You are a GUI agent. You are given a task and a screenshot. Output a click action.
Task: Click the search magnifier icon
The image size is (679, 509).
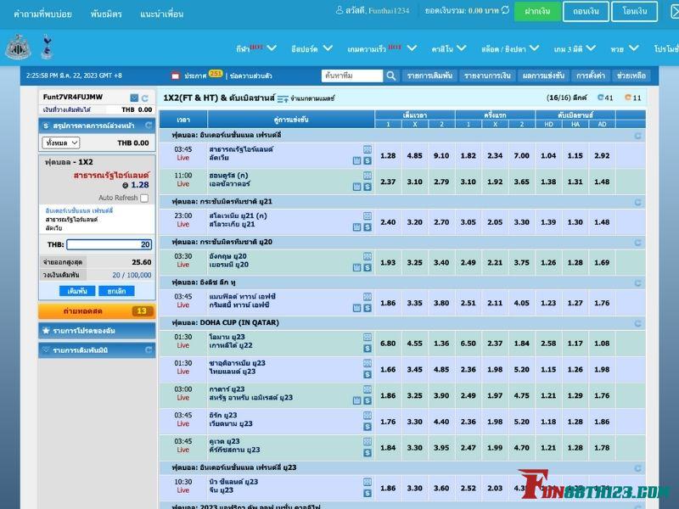(x=391, y=76)
